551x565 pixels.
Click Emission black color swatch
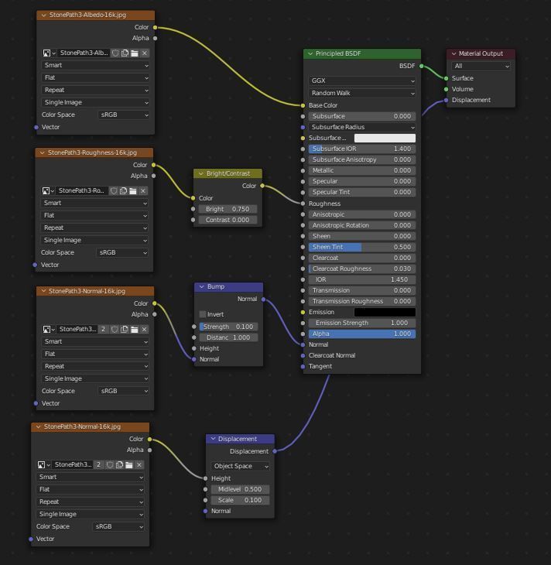(385, 312)
